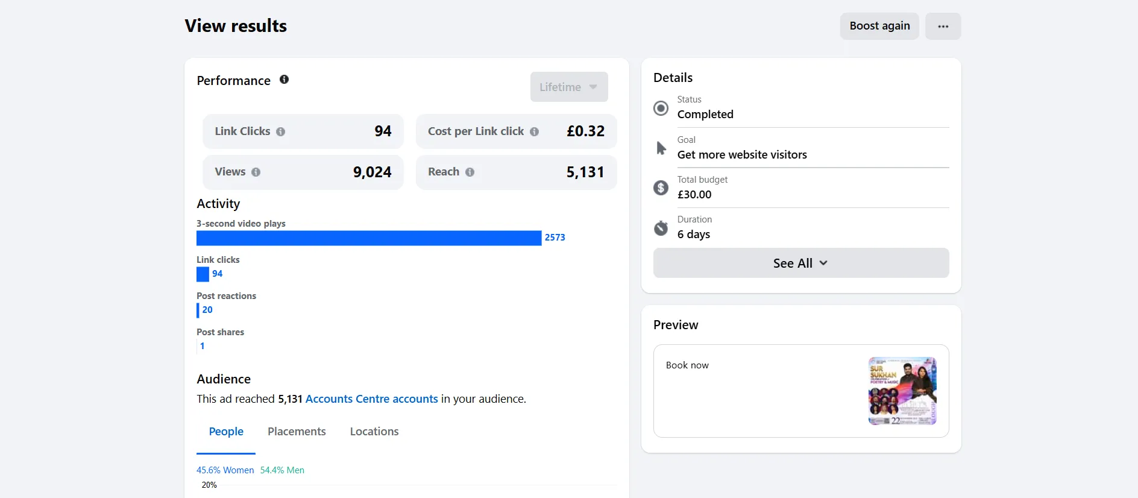
Task: Switch to the People audience tab
Action: click(x=226, y=432)
